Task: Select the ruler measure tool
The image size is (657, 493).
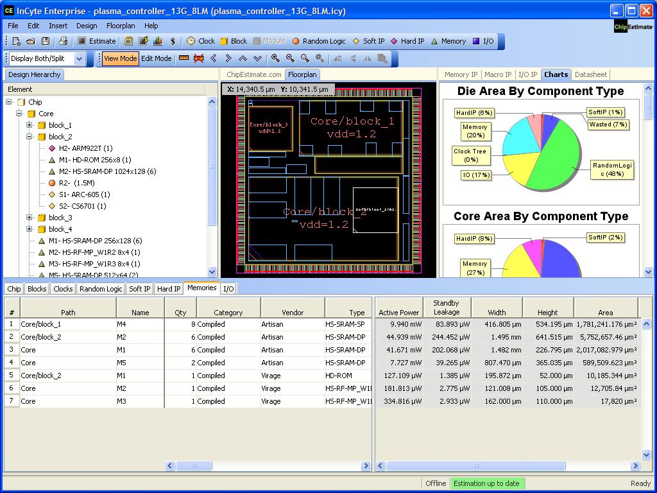Action: [x=183, y=58]
